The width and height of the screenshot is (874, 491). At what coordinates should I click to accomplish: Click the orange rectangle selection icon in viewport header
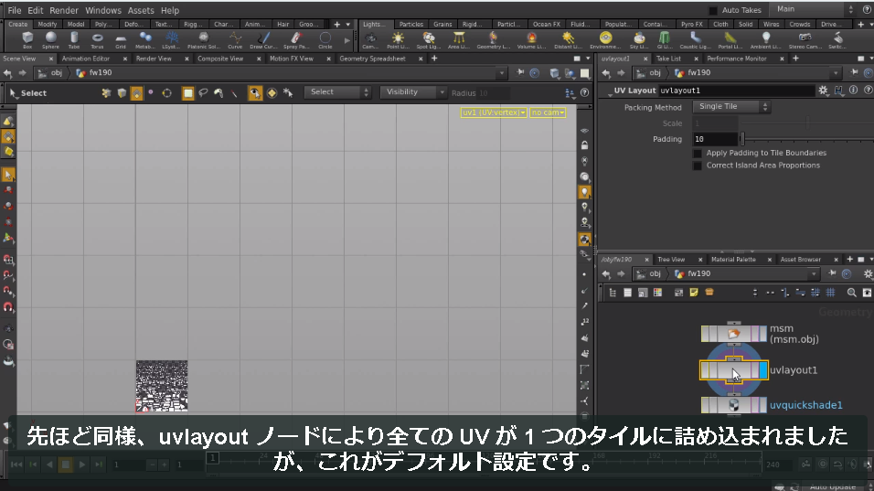coord(187,93)
